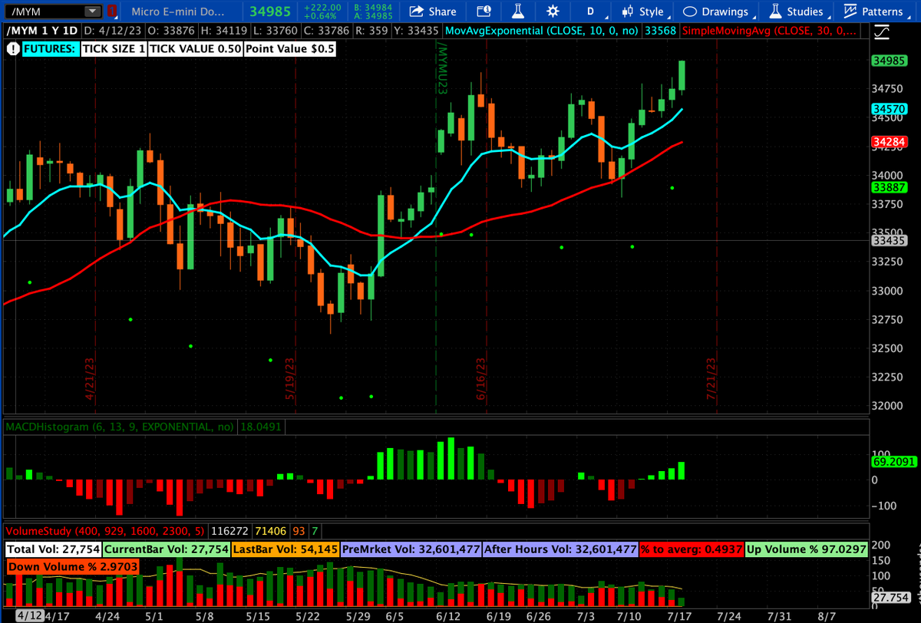Open the /MYM symbol dropdown arrow
This screenshot has height=623, width=921.
click(93, 12)
